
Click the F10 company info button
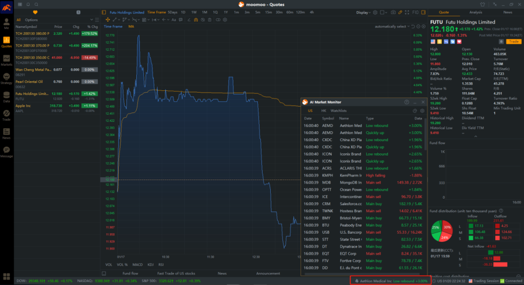pyautogui.click(x=415, y=12)
